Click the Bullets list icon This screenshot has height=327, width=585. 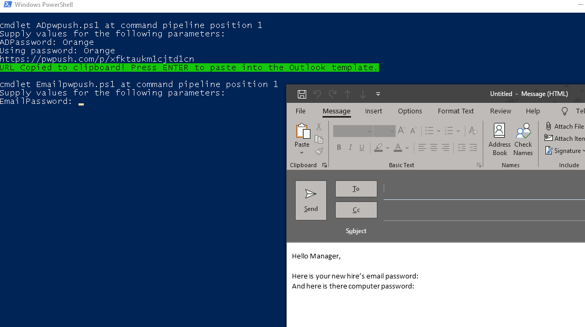tap(430, 131)
